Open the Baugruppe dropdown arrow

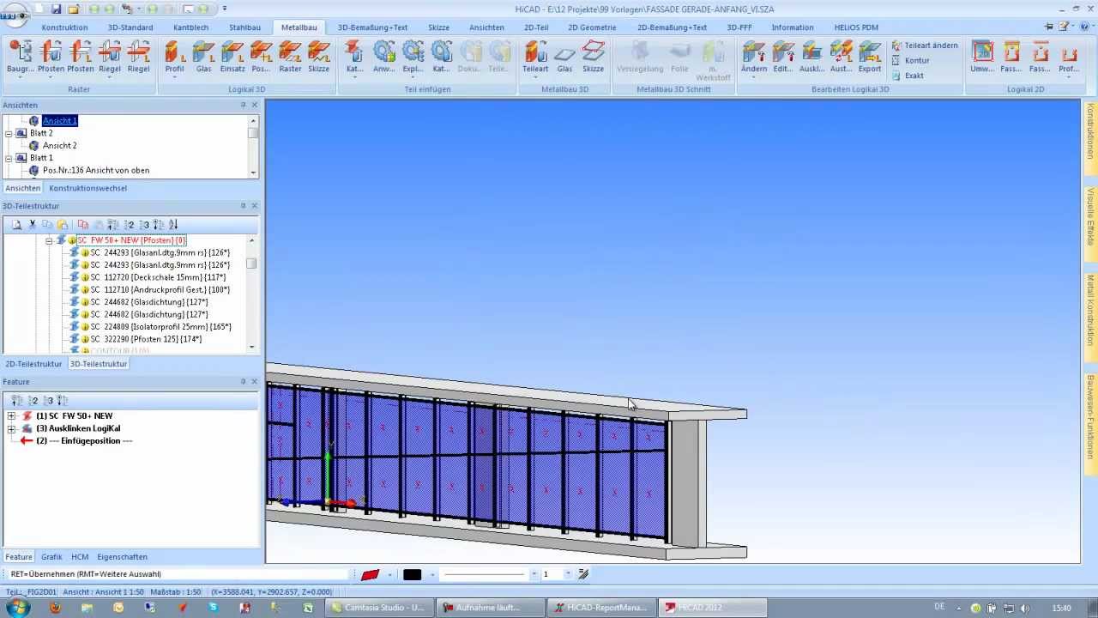click(20, 77)
